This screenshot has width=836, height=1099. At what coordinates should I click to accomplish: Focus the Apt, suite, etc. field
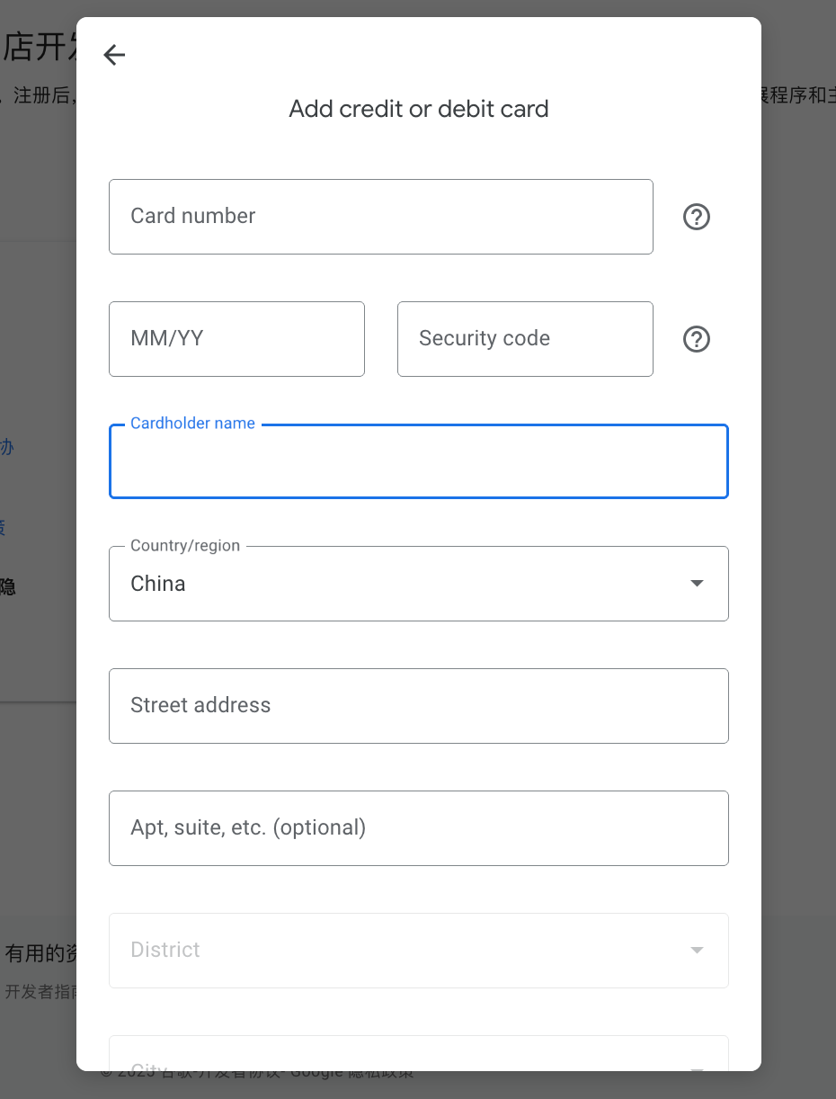pos(419,828)
